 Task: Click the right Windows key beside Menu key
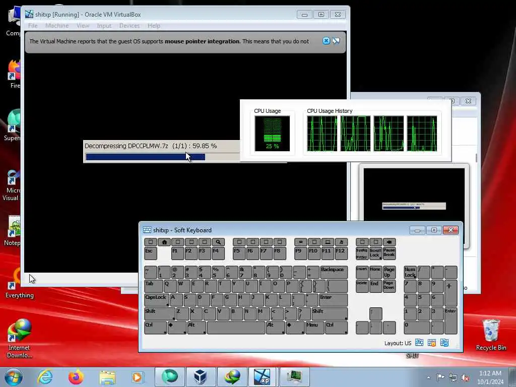point(295,328)
